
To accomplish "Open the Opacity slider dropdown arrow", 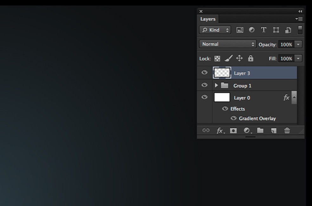I will (x=298, y=44).
